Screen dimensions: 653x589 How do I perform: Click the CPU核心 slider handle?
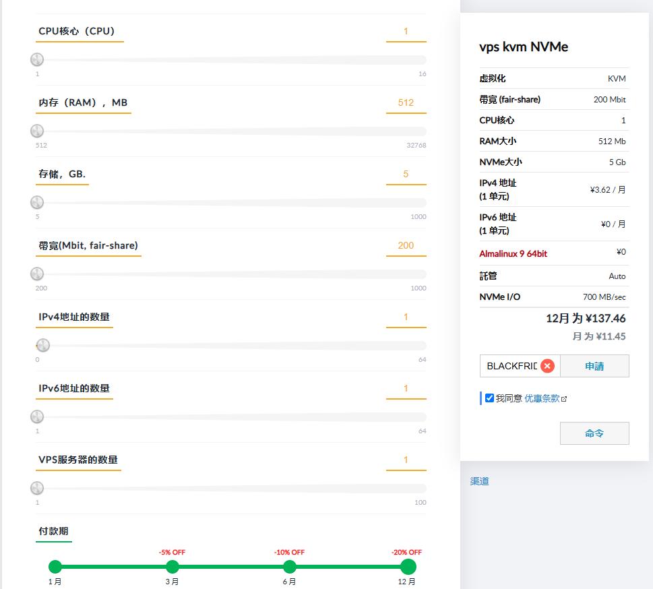point(37,60)
